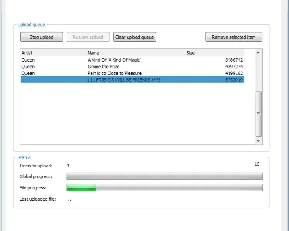Image resolution: width=289 pixels, height=231 pixels.
Task: Click the Stop upload button
Action: [x=42, y=37]
